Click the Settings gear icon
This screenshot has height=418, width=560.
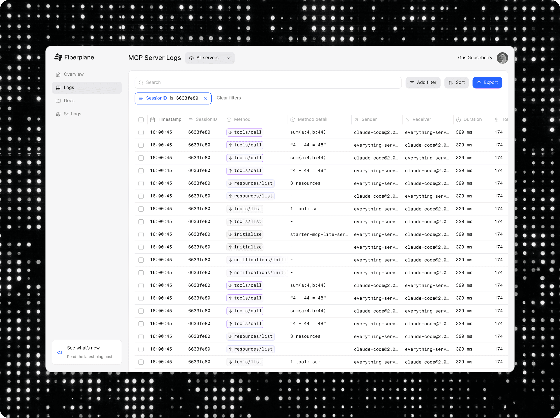58,114
